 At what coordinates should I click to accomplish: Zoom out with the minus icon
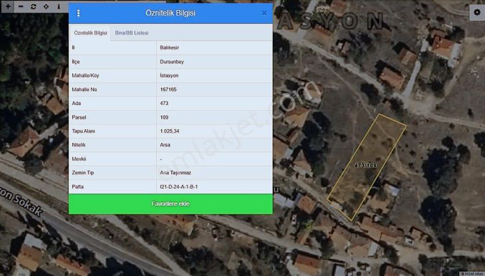21,6
